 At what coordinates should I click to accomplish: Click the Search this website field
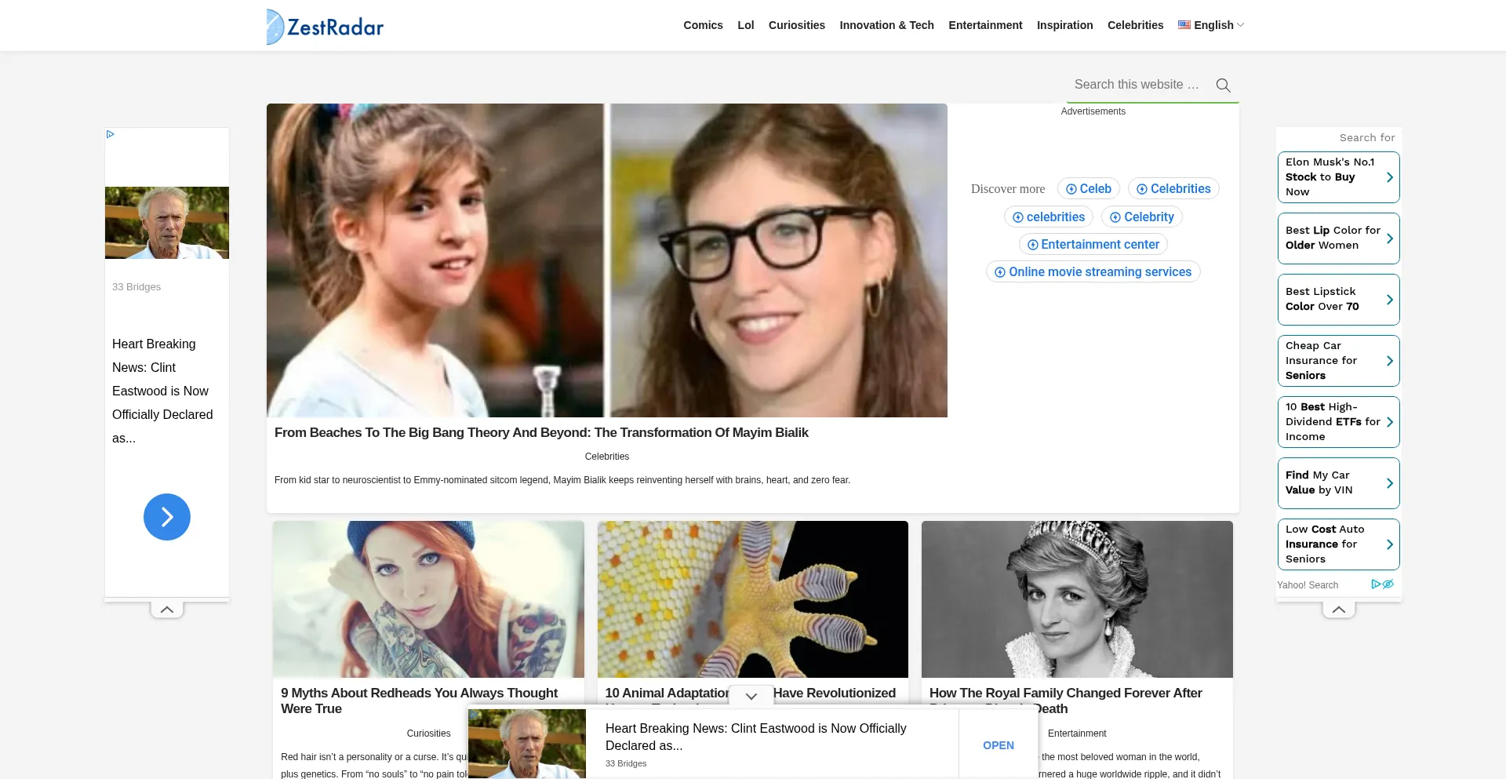click(1137, 85)
